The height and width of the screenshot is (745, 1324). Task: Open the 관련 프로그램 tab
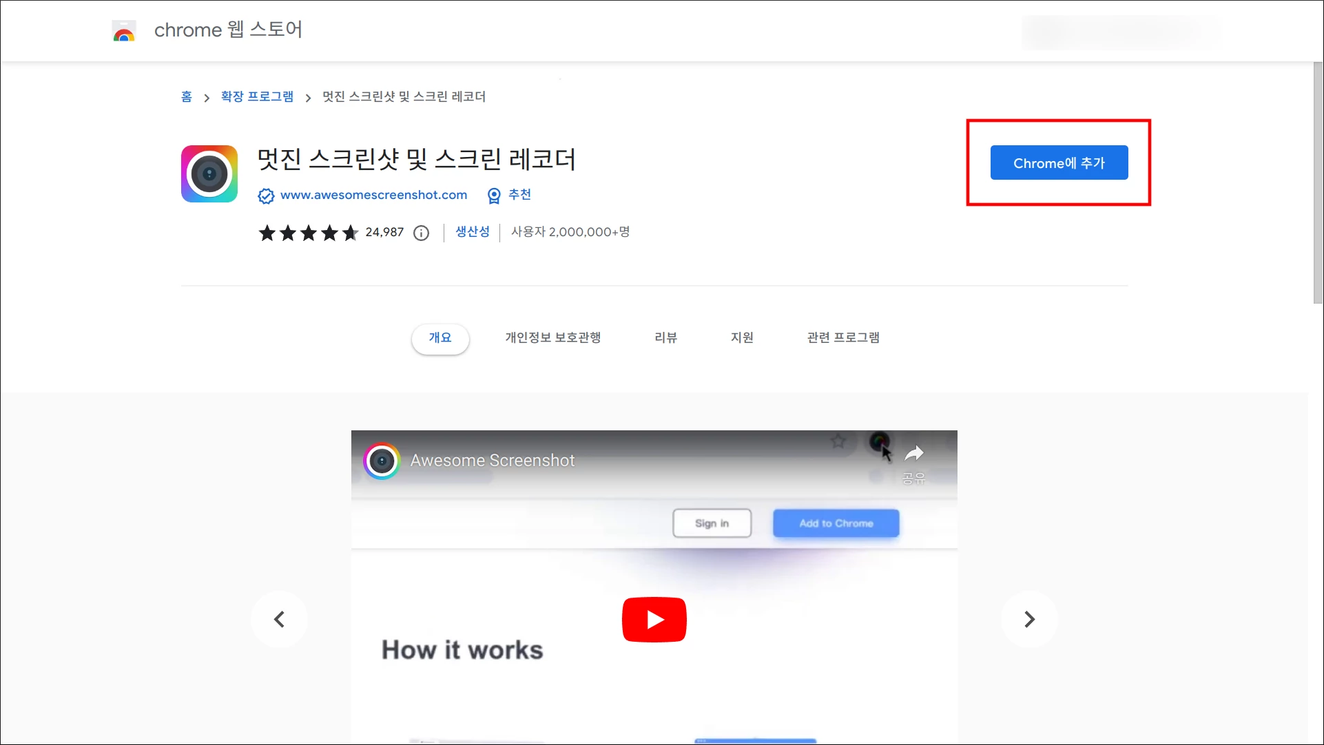pos(843,338)
